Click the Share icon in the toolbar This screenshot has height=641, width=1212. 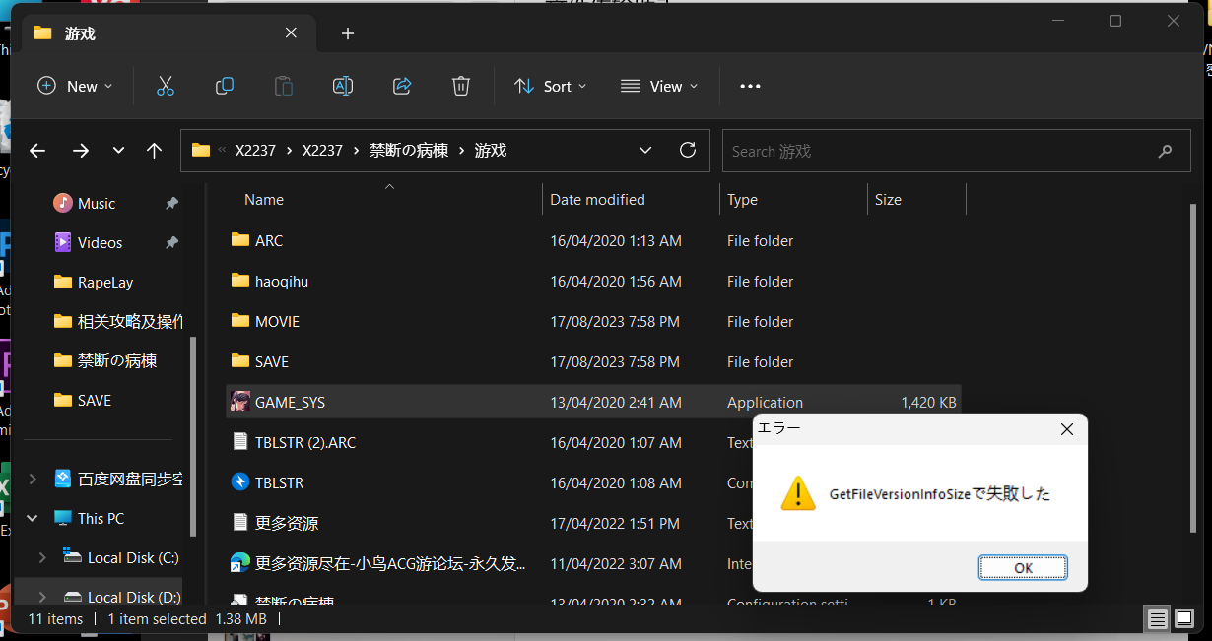point(402,86)
